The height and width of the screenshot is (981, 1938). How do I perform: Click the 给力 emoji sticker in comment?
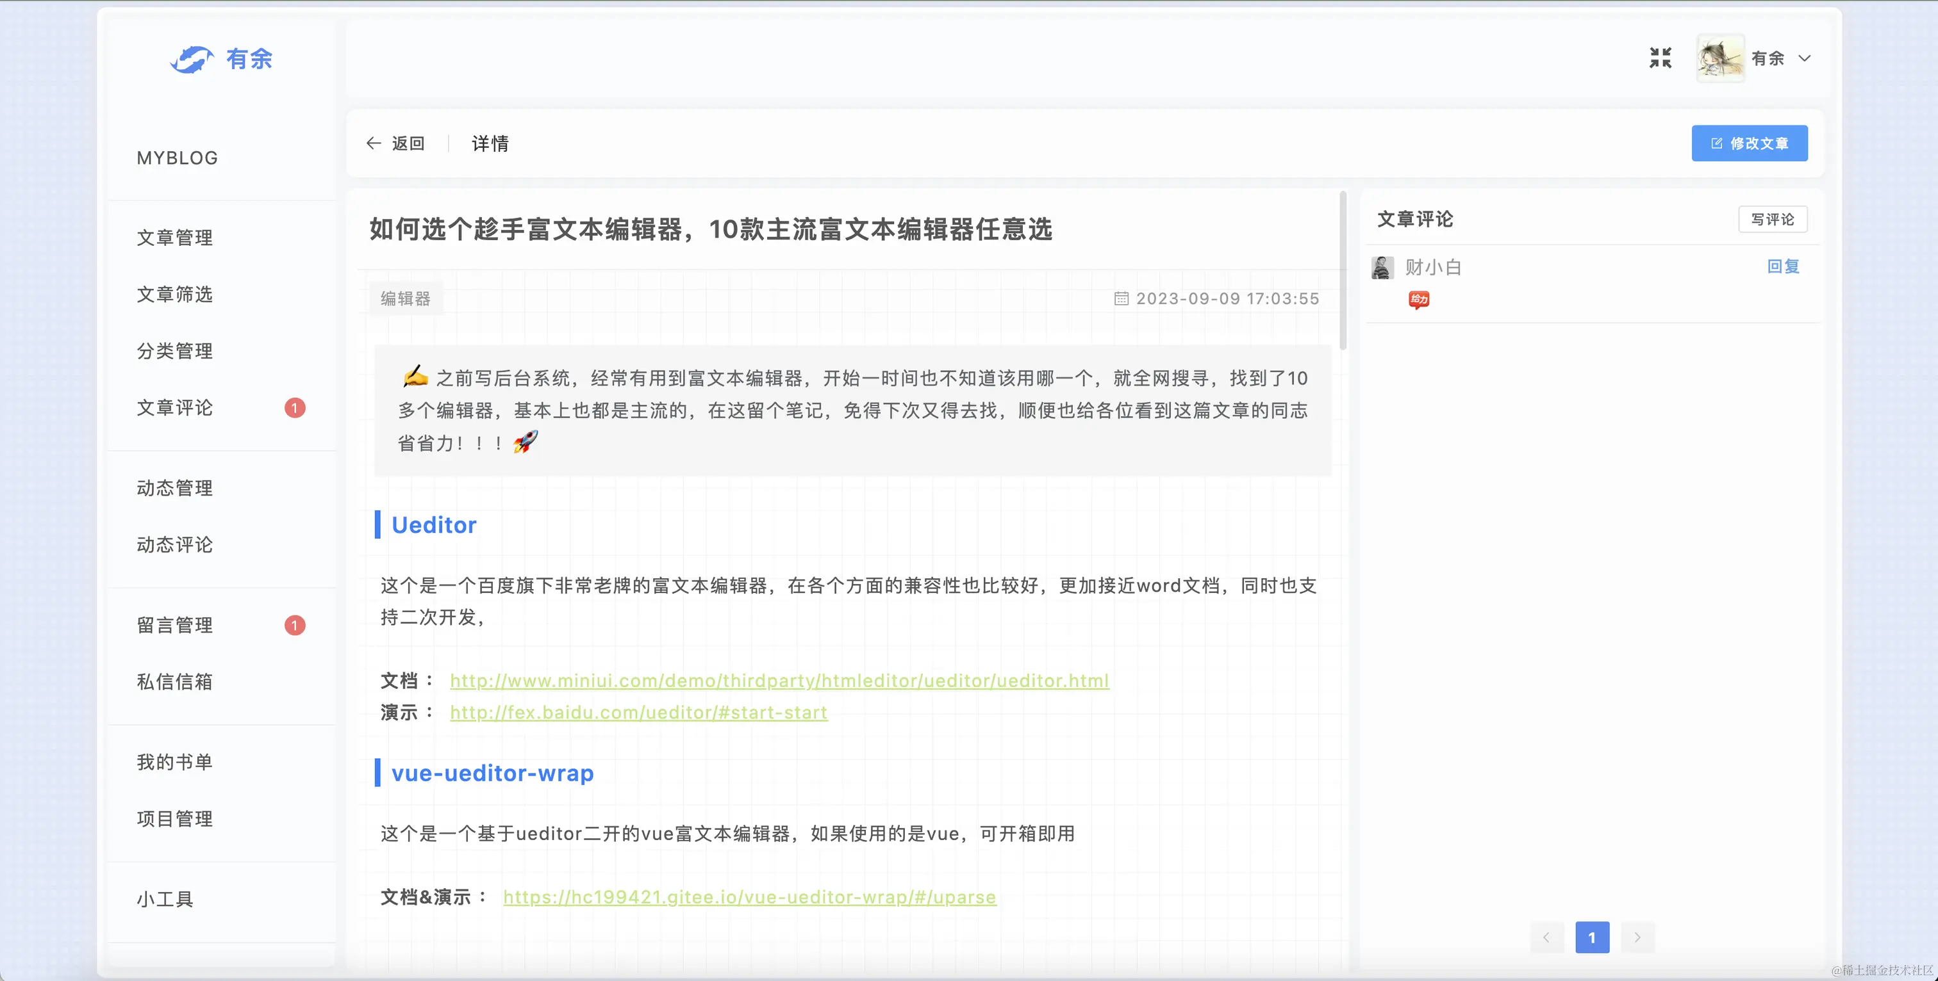pos(1418,300)
